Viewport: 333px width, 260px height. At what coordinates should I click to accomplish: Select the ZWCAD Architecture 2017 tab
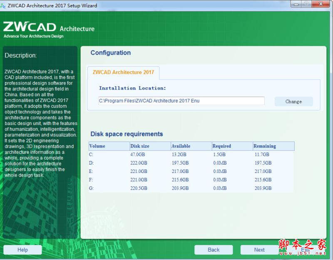123,72
